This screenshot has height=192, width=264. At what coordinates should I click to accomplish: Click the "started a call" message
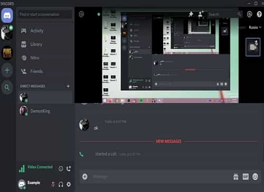pyautogui.click(x=106, y=154)
